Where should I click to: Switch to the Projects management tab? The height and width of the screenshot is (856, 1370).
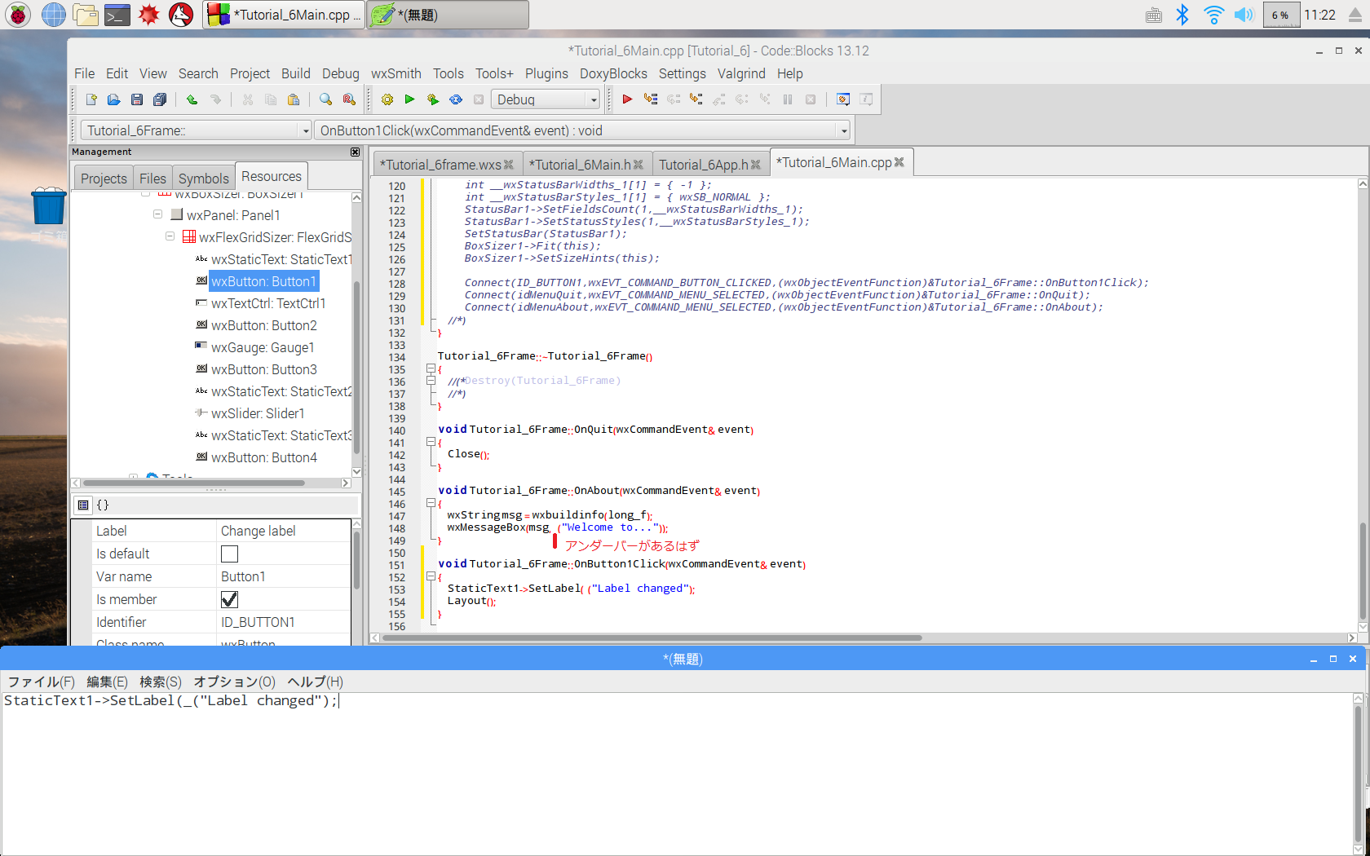tap(104, 179)
